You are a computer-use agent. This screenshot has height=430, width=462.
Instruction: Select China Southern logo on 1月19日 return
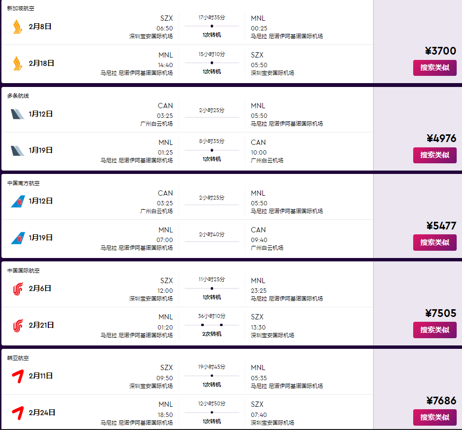(17, 238)
